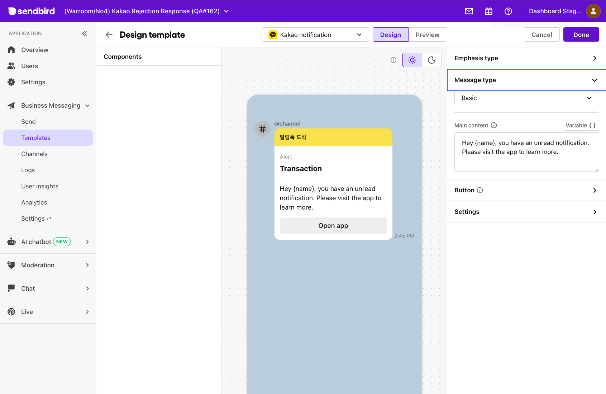Switch to the Design tab
The image size is (606, 394).
click(x=391, y=34)
